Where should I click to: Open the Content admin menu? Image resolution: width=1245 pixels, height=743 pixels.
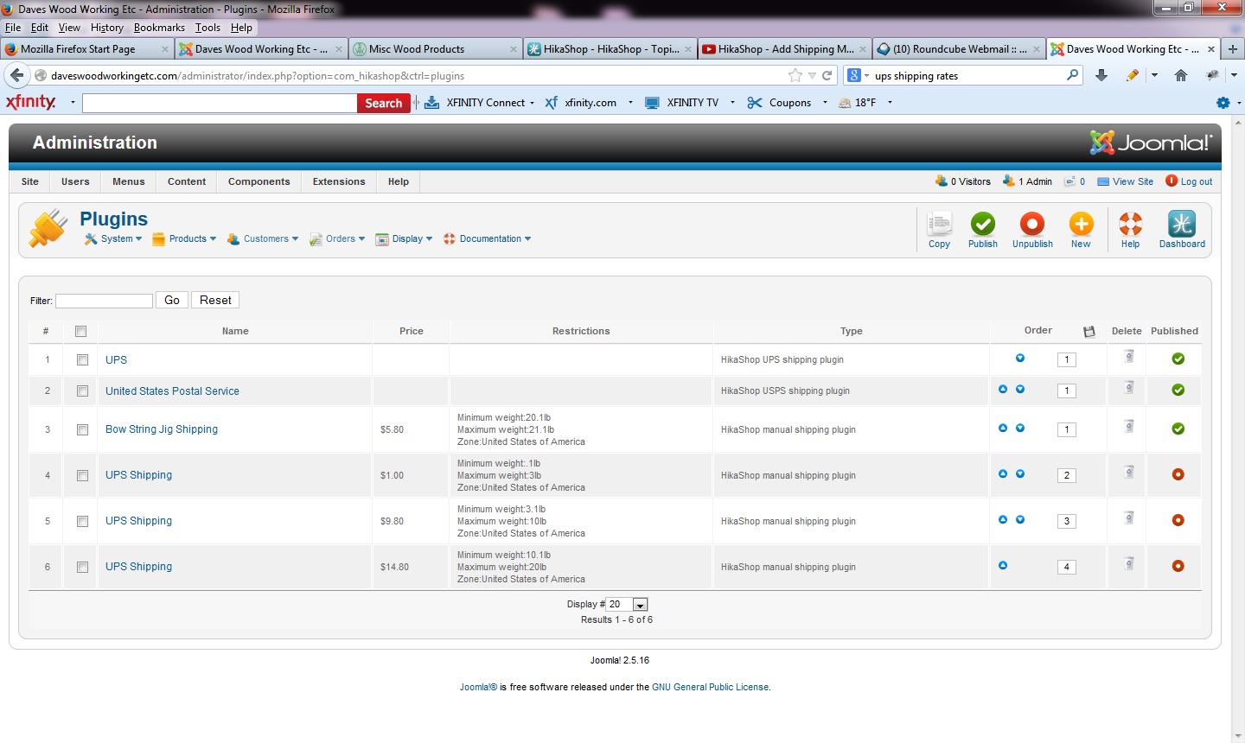(x=187, y=181)
